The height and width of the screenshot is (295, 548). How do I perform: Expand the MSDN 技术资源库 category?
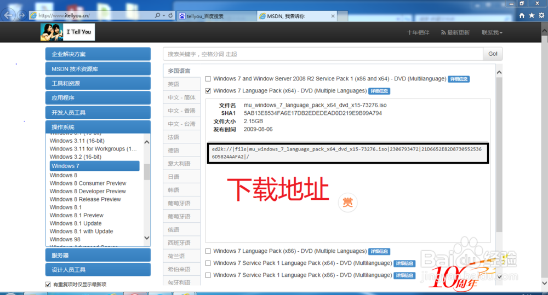tap(98, 69)
